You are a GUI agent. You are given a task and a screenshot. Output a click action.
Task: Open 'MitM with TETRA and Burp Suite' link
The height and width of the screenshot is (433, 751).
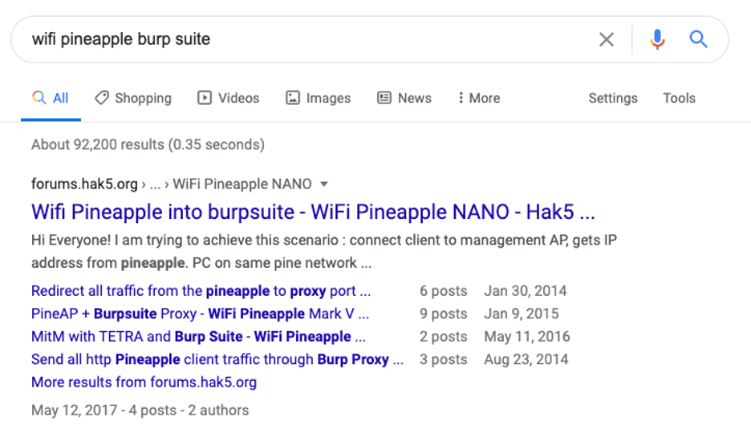click(x=198, y=337)
